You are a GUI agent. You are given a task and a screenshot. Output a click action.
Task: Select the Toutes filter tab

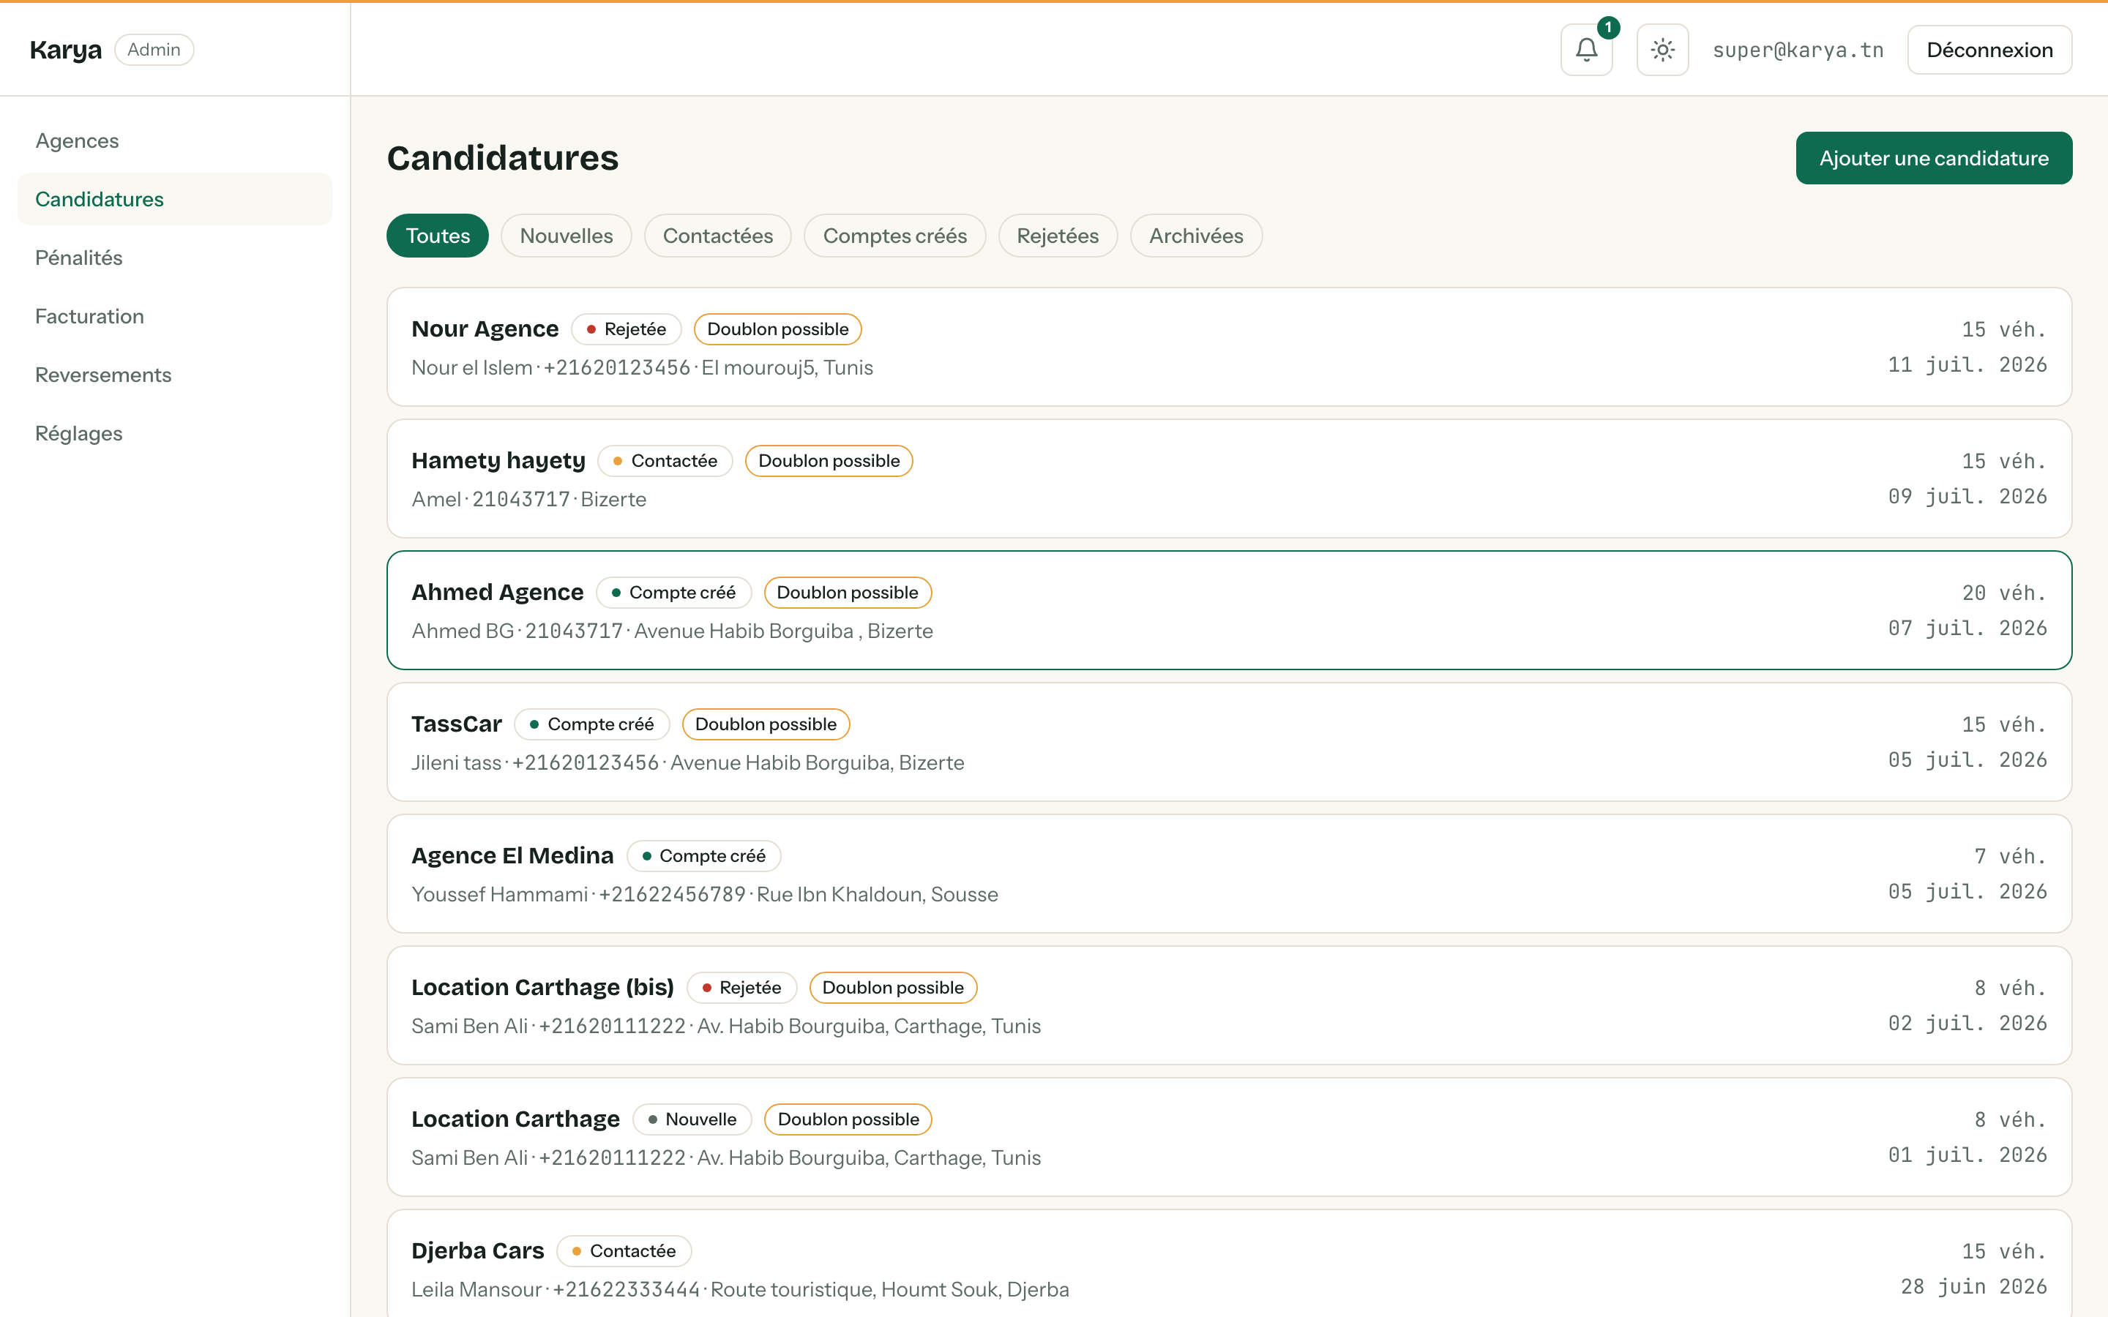[437, 235]
